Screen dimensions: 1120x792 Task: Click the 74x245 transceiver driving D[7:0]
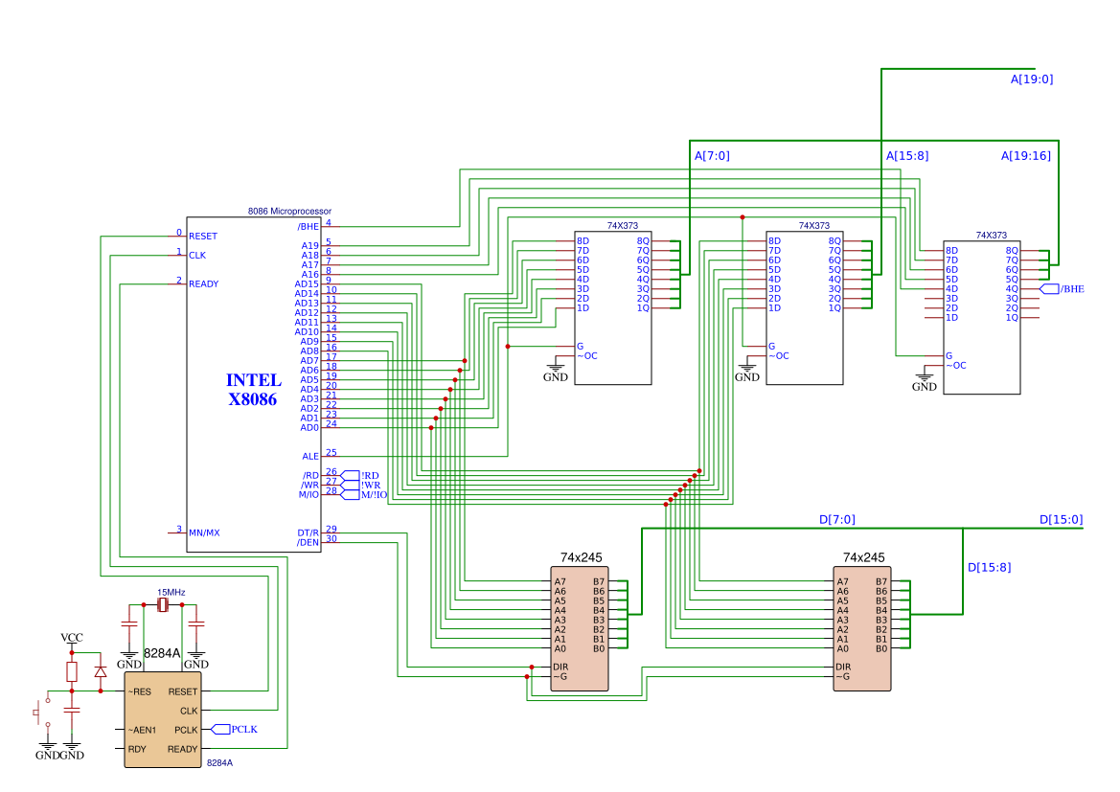(x=580, y=629)
